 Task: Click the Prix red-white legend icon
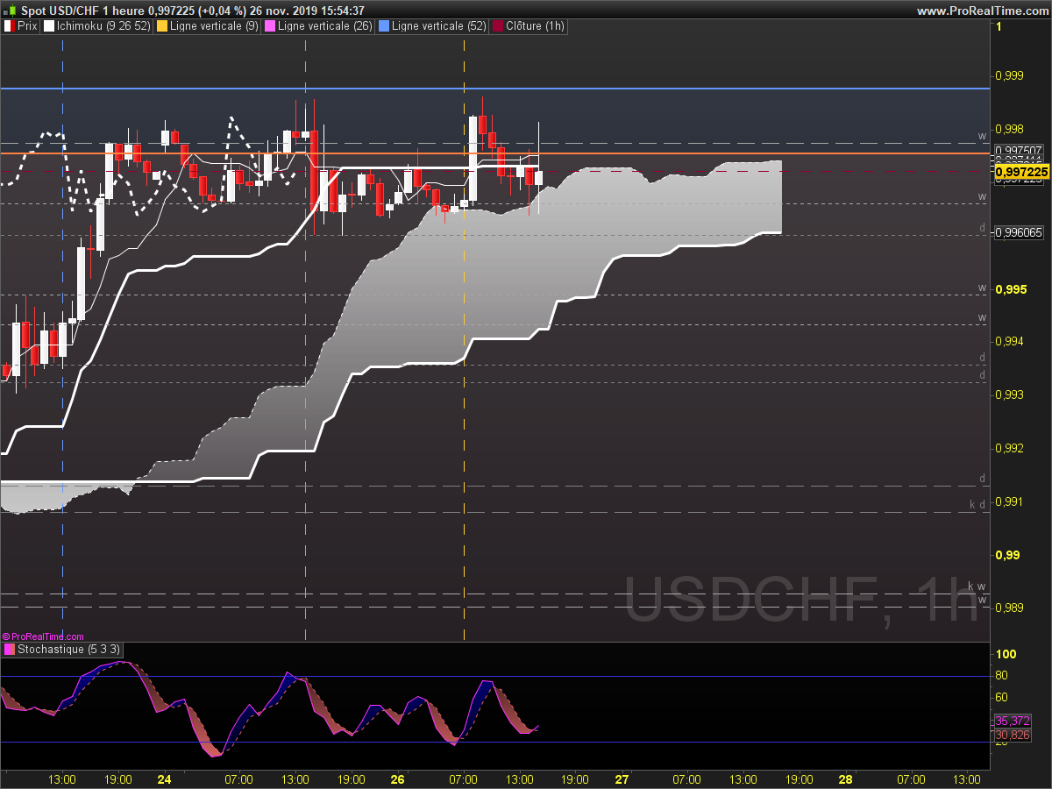tap(10, 27)
